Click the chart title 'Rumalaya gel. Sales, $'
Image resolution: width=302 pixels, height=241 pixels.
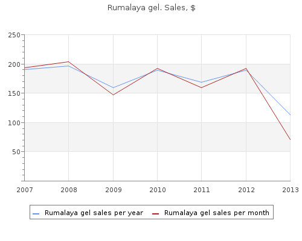(x=152, y=8)
